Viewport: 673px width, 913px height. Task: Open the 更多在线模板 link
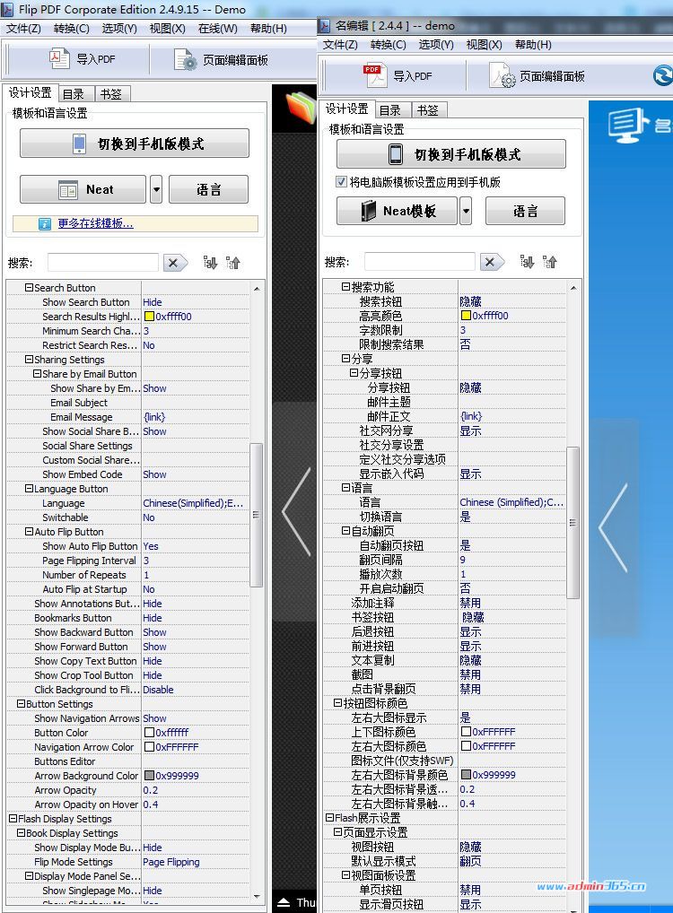95,223
